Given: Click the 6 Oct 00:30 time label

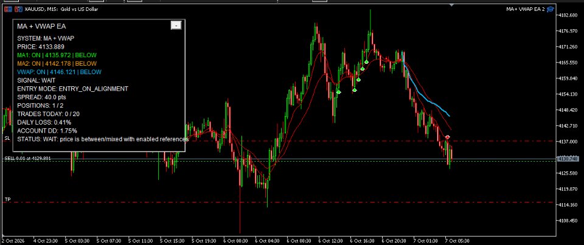Looking at the screenshot, I should (236, 241).
